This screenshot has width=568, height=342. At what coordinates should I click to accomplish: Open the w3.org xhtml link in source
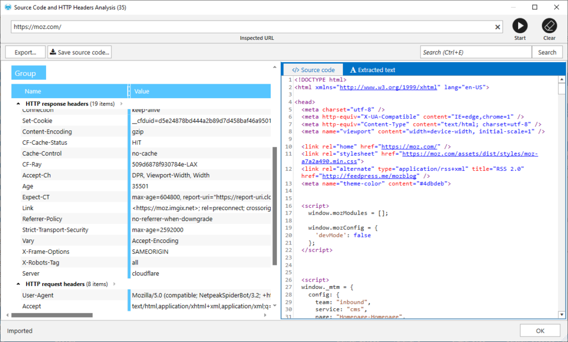(x=388, y=87)
